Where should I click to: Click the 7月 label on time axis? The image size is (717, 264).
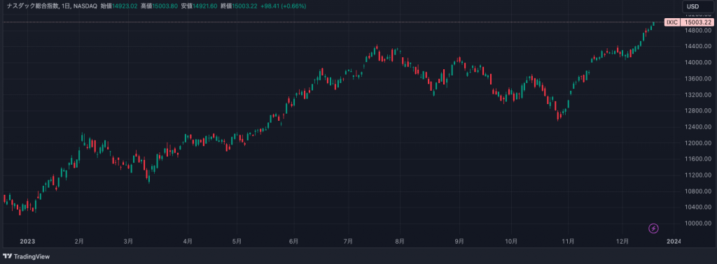point(349,241)
